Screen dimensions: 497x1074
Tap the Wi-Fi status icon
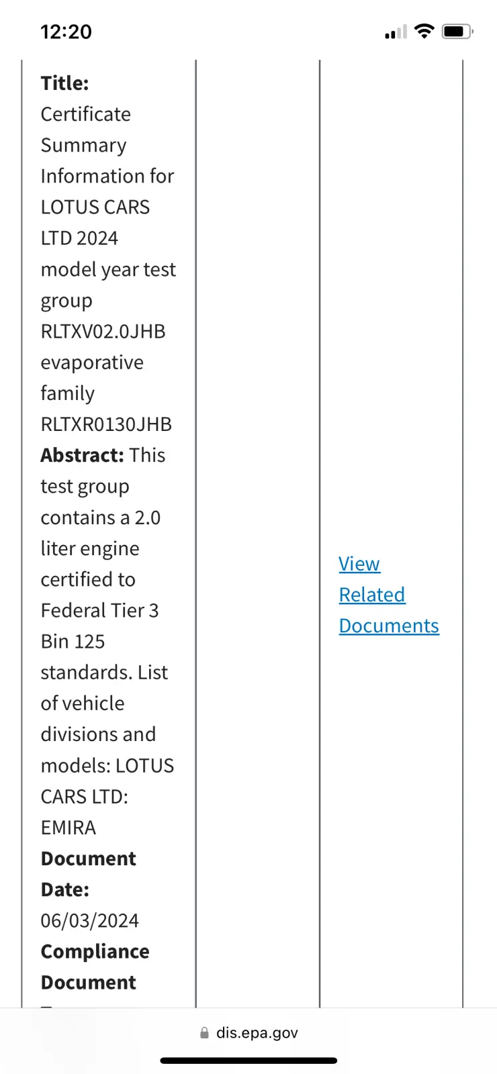(424, 31)
